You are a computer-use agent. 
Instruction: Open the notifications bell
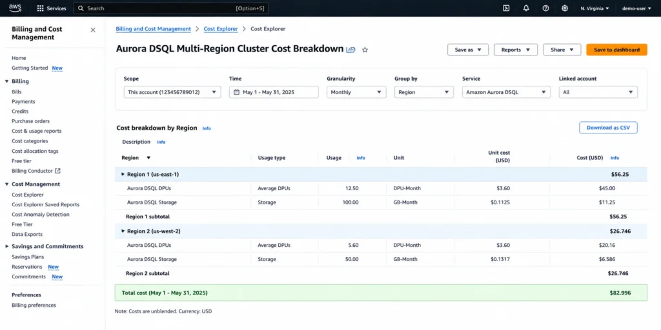point(526,8)
